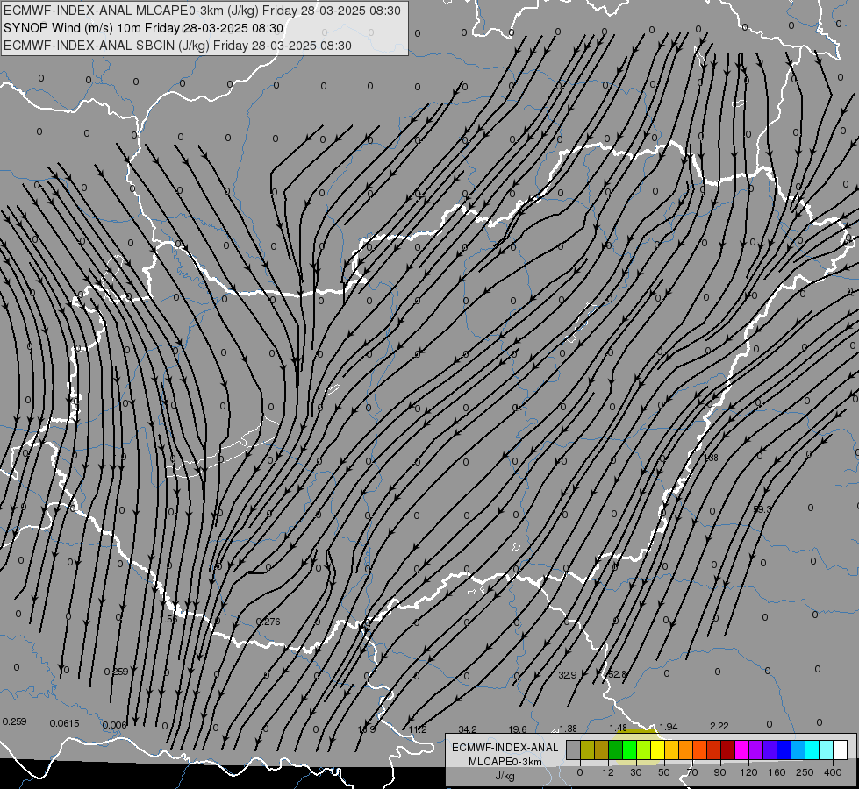Click the dark green legend swatch
This screenshot has width=859, height=789.
click(x=616, y=750)
